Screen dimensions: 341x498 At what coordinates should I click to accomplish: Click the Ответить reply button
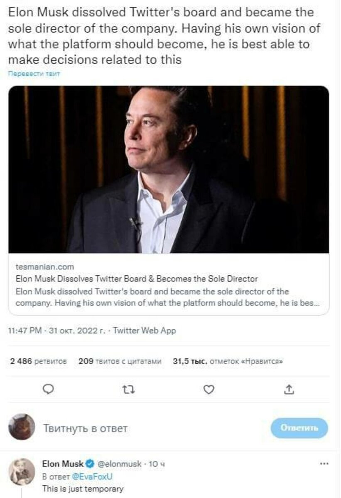point(299,428)
